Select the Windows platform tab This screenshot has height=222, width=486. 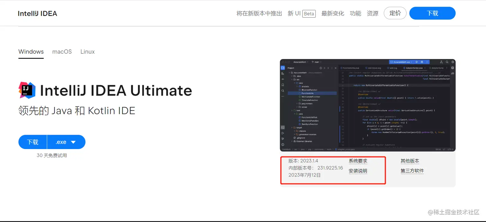coord(31,52)
